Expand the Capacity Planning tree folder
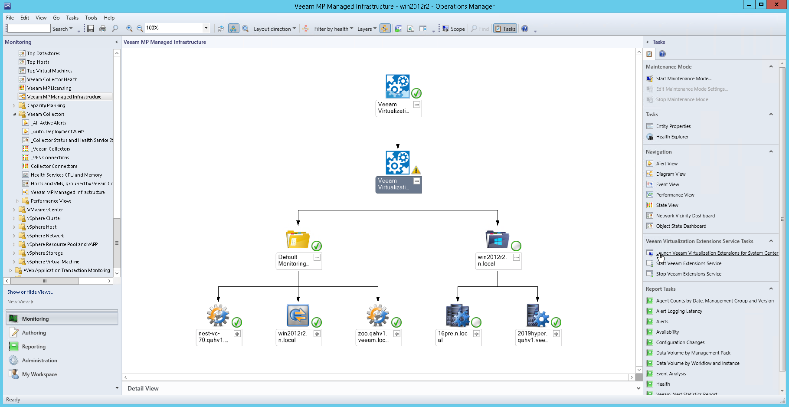This screenshot has height=407, width=789. click(14, 105)
